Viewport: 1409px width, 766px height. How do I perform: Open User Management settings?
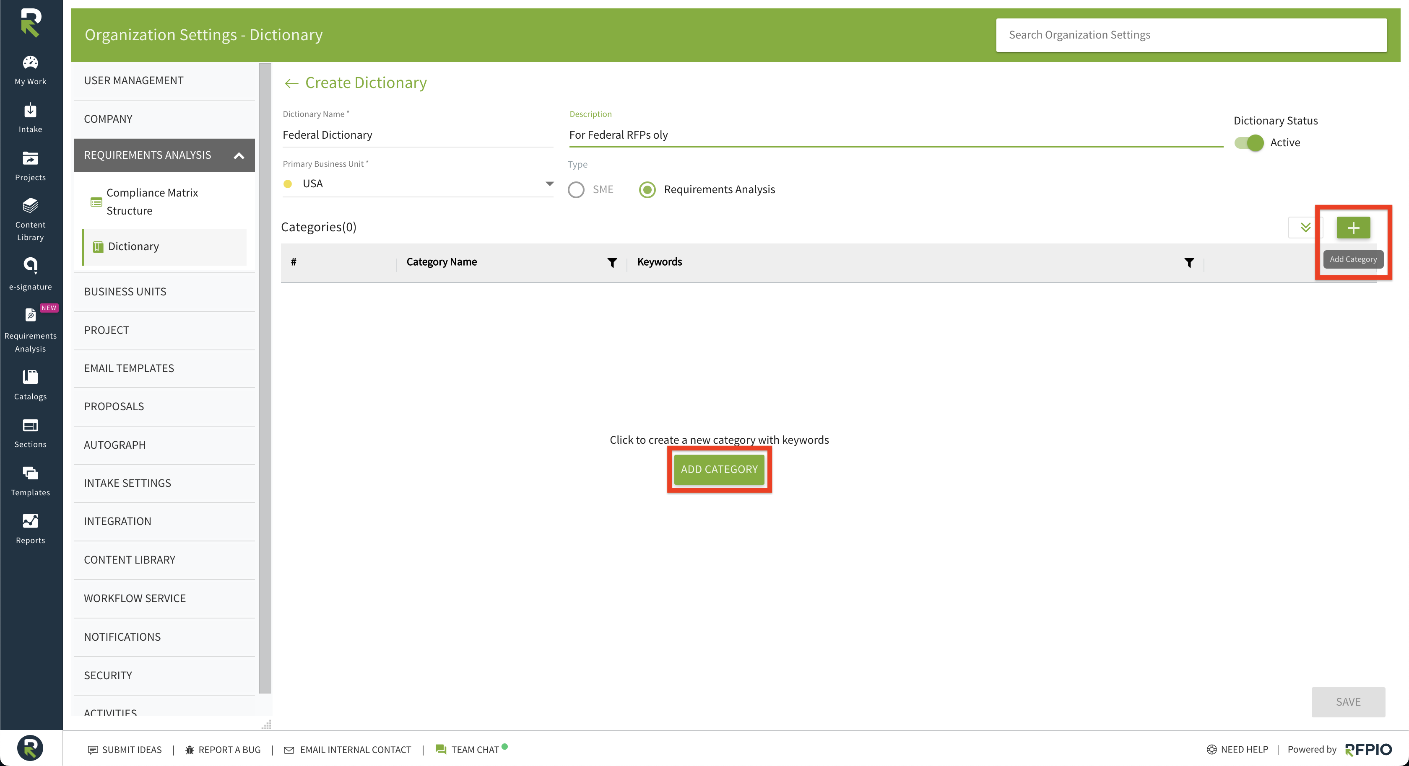coord(164,81)
